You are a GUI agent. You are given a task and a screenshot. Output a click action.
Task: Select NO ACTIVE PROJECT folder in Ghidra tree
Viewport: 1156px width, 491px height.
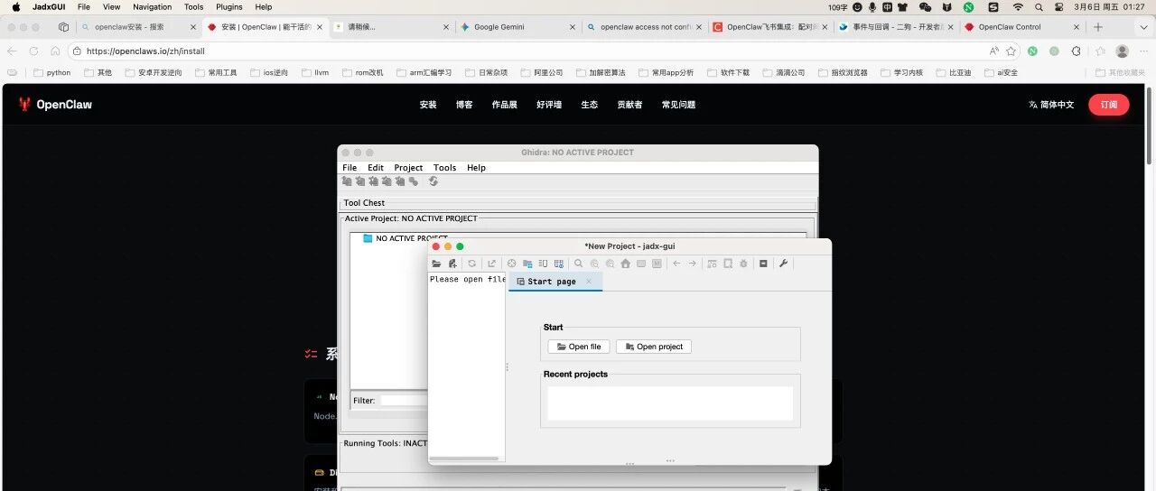pos(405,238)
